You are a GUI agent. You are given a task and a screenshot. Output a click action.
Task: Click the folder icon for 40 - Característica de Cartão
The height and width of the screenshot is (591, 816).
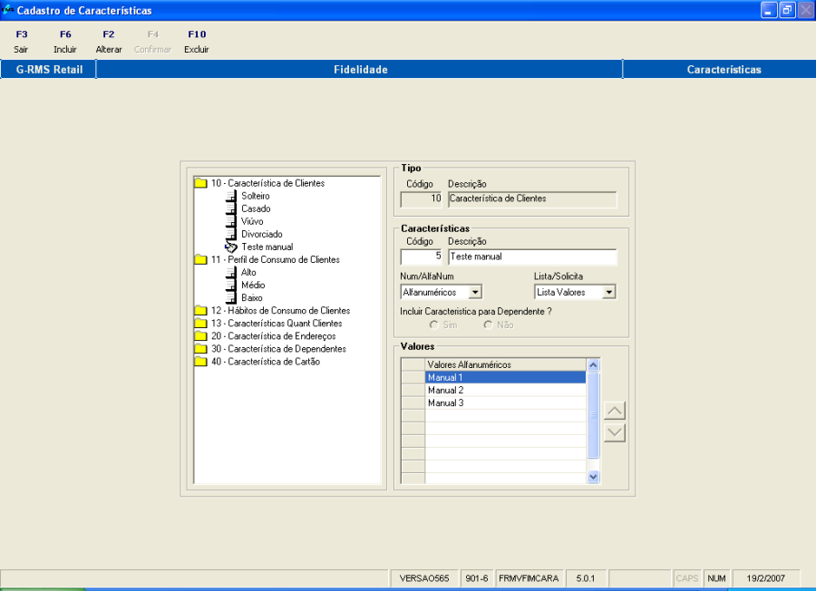click(x=201, y=362)
